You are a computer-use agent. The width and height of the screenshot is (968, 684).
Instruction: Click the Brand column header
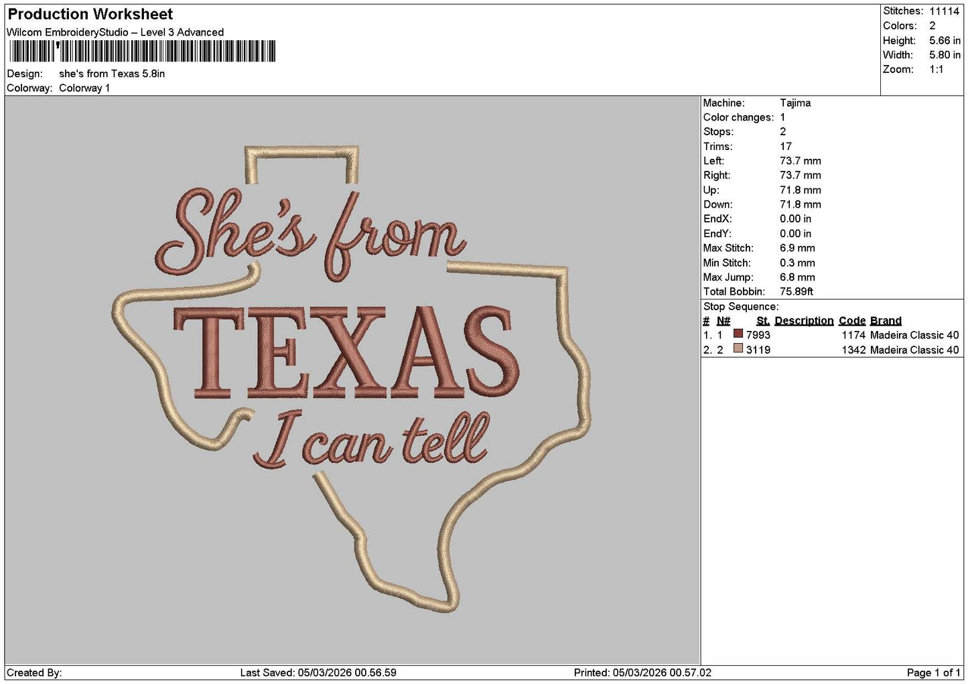click(886, 321)
